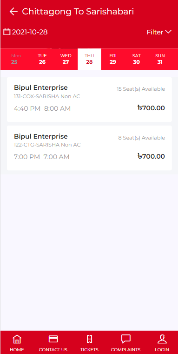The width and height of the screenshot is (178, 354).
Task: Switch to FRI 29 date tab
Action: click(113, 59)
